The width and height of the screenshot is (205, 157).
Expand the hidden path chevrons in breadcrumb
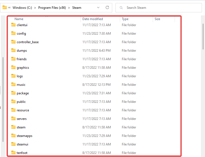(x=10, y=8)
